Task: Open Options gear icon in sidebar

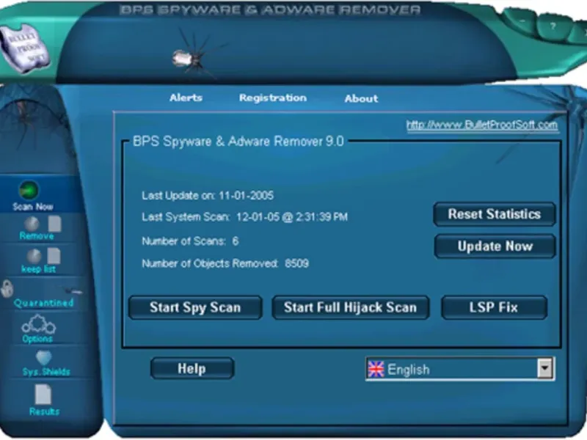Action: click(38, 324)
